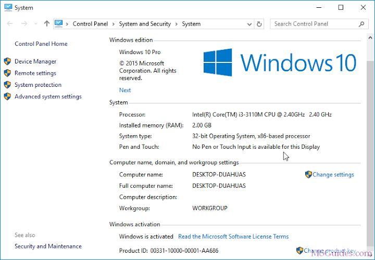Click the Windows 10 Pro edition text
Viewport: 375px width, 260px height.
coord(140,52)
